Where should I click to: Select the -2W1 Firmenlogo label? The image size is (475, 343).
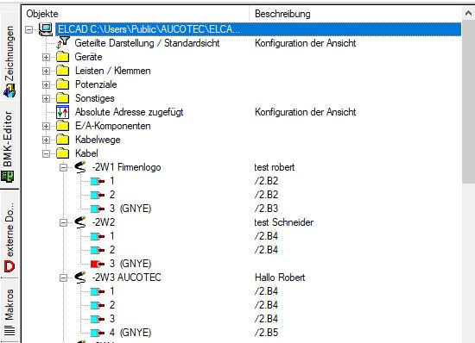coord(127,167)
